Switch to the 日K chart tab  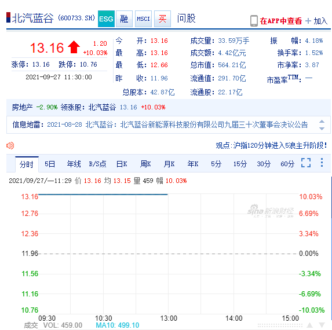(x=122, y=164)
